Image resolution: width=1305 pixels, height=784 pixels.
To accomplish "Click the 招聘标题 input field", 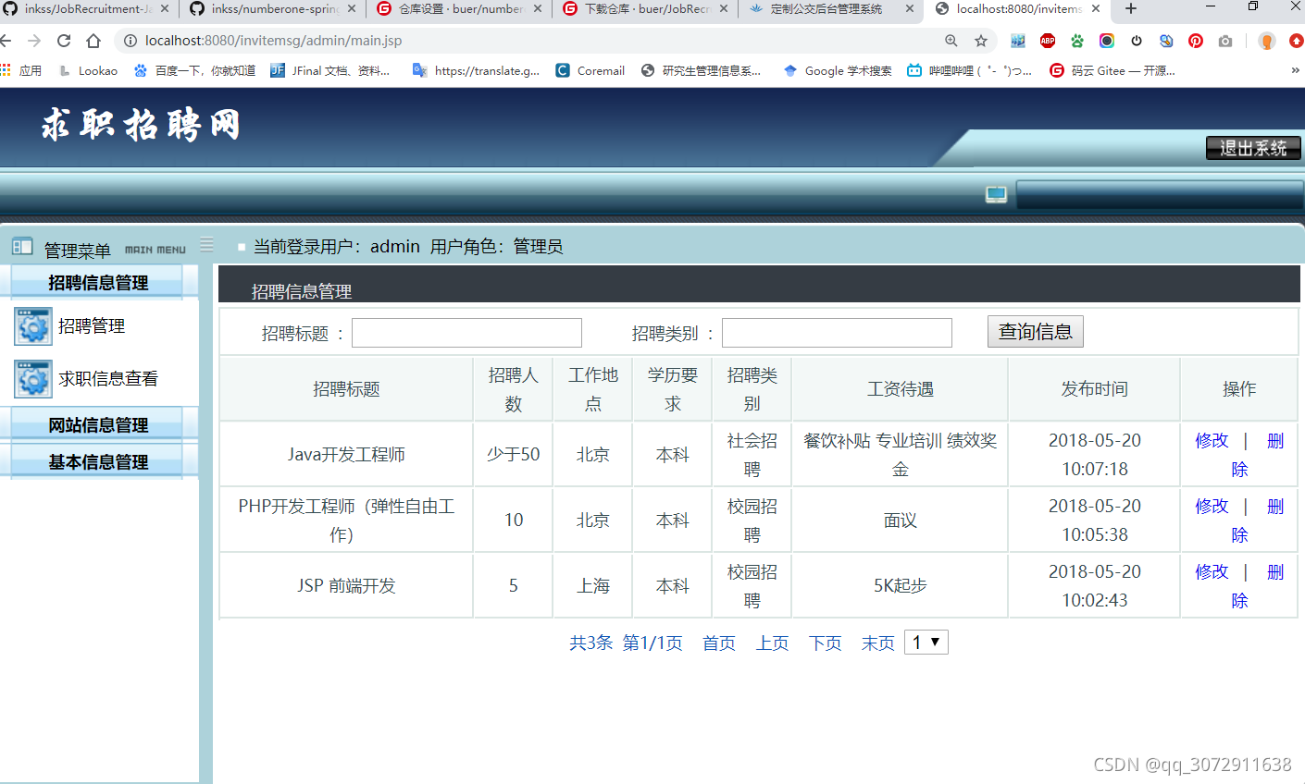I will click(x=466, y=333).
